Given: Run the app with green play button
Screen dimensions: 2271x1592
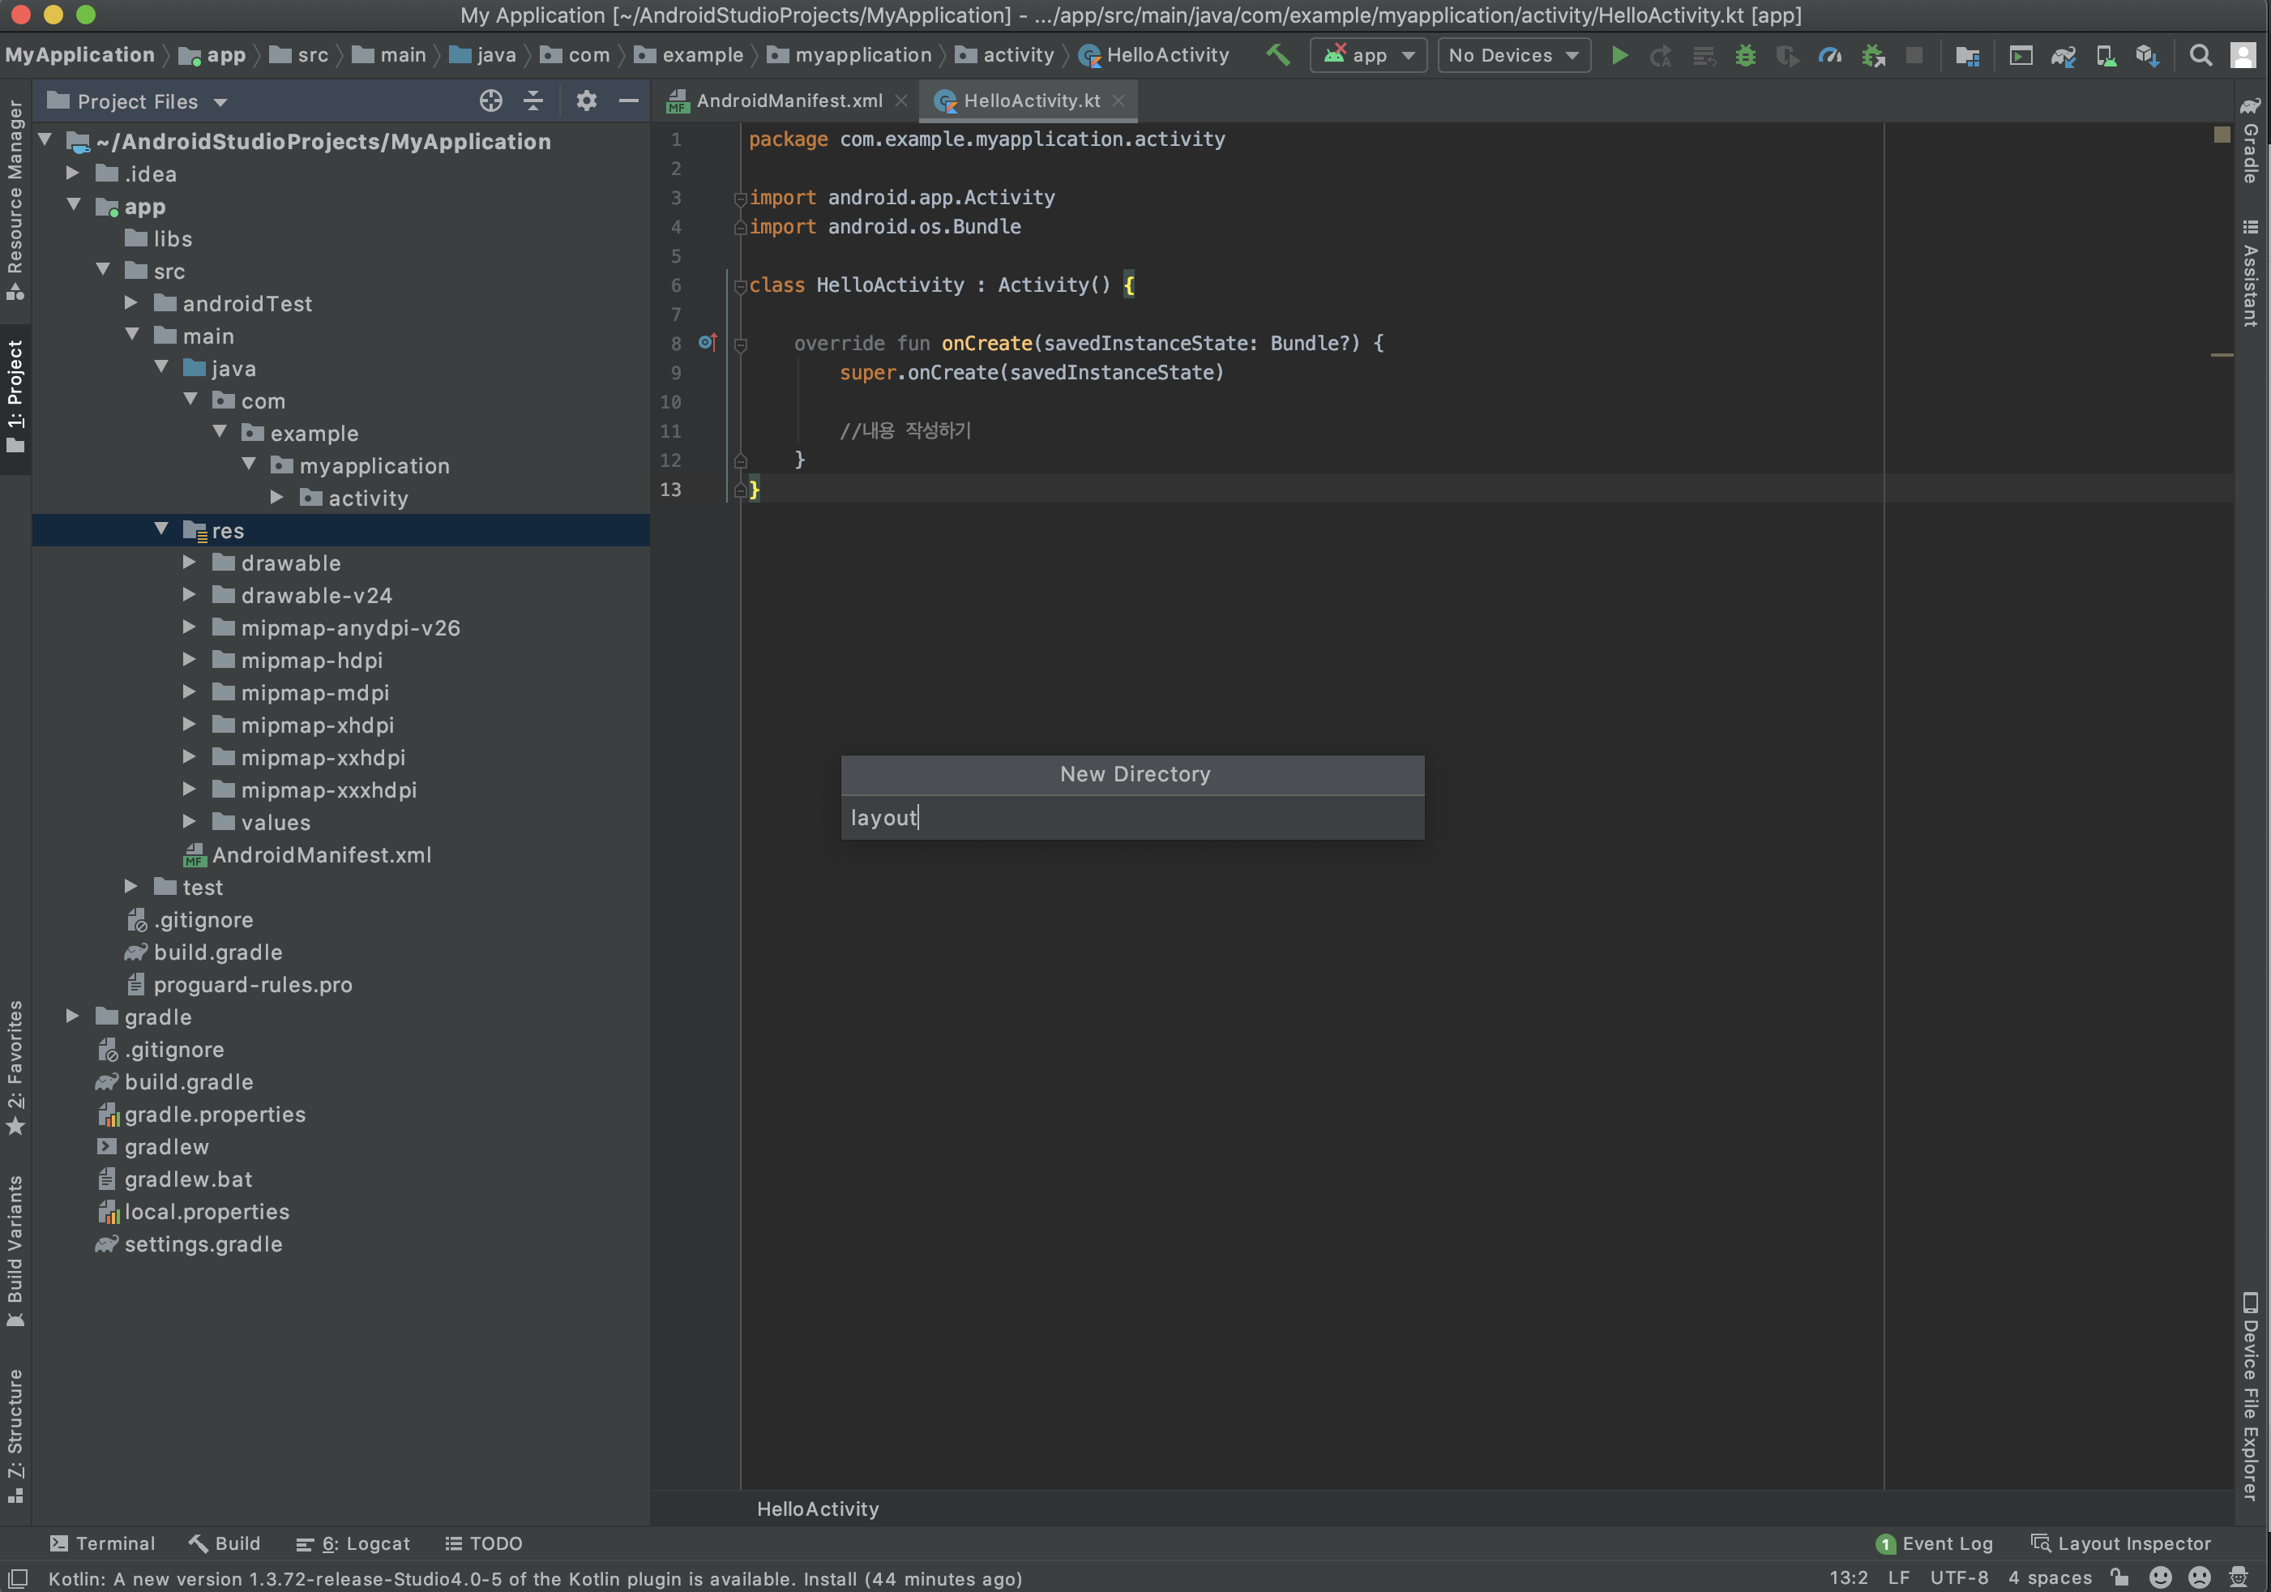Looking at the screenshot, I should click(x=1619, y=55).
